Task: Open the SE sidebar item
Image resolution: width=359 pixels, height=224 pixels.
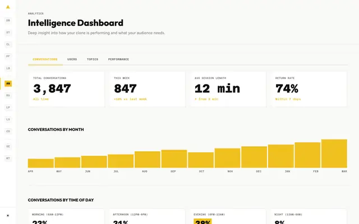Action: tap(8, 146)
